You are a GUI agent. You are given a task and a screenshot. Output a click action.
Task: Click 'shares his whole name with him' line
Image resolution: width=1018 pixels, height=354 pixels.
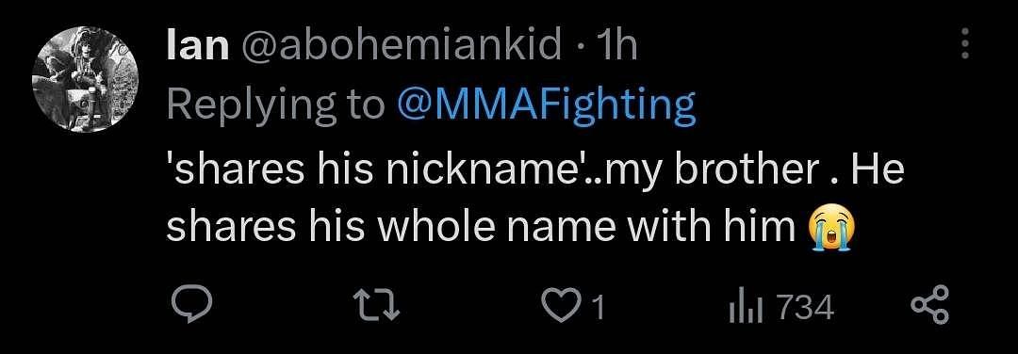(x=481, y=228)
